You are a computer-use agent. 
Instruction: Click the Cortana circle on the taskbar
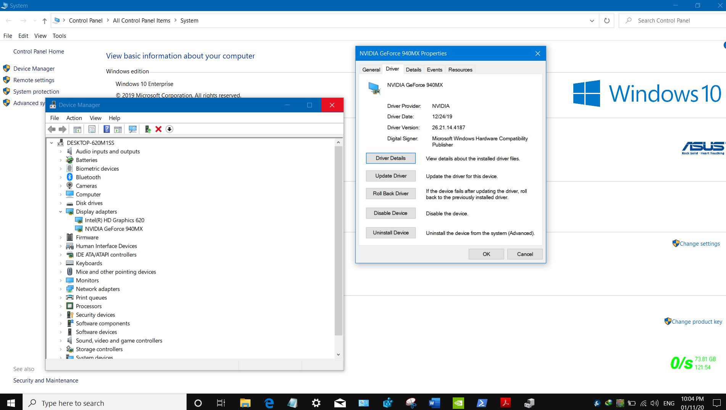coord(198,403)
